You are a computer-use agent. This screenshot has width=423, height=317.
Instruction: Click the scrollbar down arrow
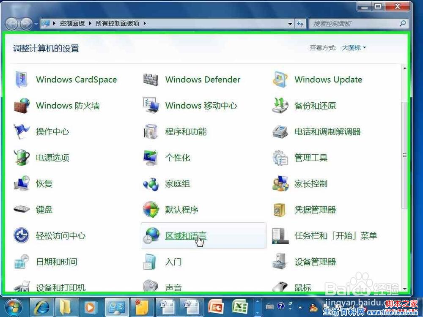tap(405, 289)
